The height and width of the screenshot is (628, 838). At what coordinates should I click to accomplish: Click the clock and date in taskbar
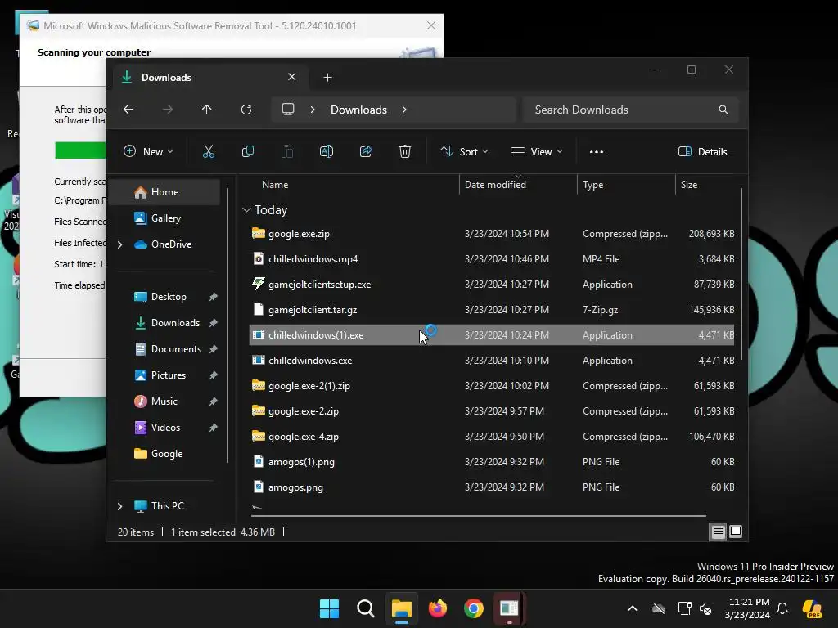(748, 608)
